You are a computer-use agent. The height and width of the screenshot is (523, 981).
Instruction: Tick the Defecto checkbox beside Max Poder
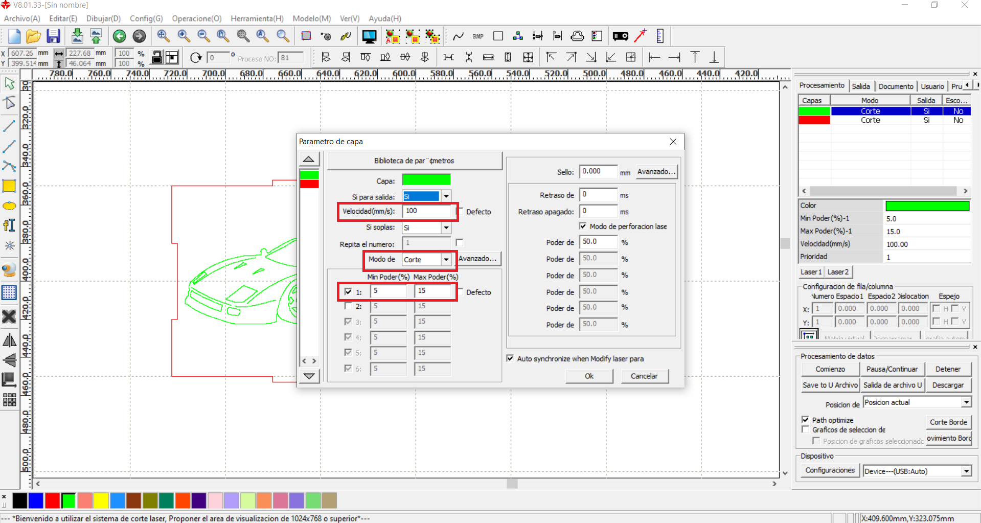460,292
